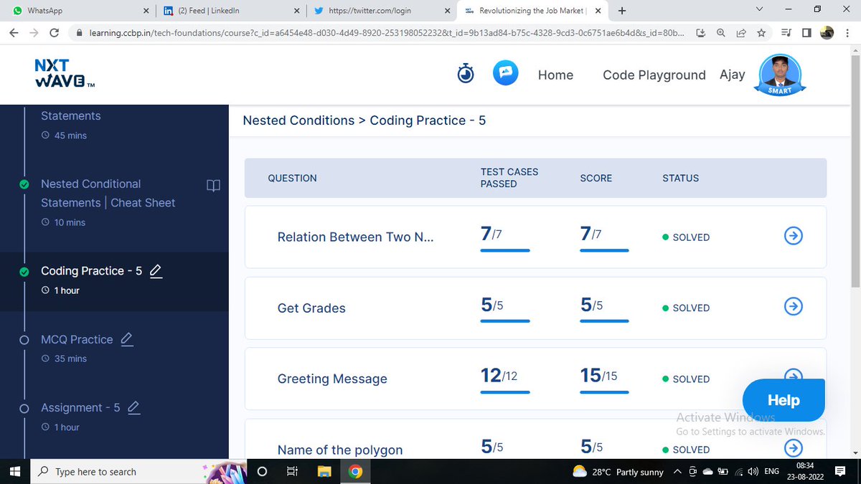
Task: Click the SOLVED status of Get Grades
Action: coord(686,308)
